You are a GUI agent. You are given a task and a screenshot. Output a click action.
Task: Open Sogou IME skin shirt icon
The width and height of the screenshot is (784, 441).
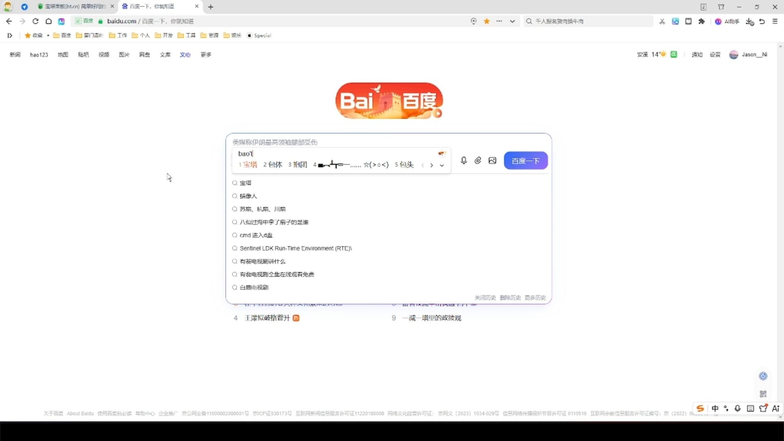pyautogui.click(x=763, y=408)
